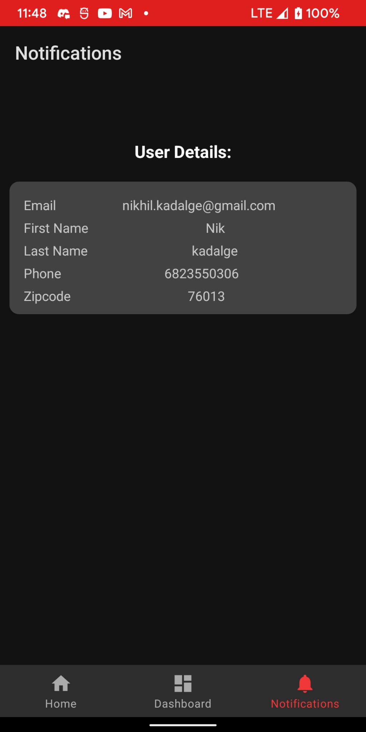The image size is (366, 732).
Task: Tap the LTE signal strength icon
Action: (x=282, y=14)
